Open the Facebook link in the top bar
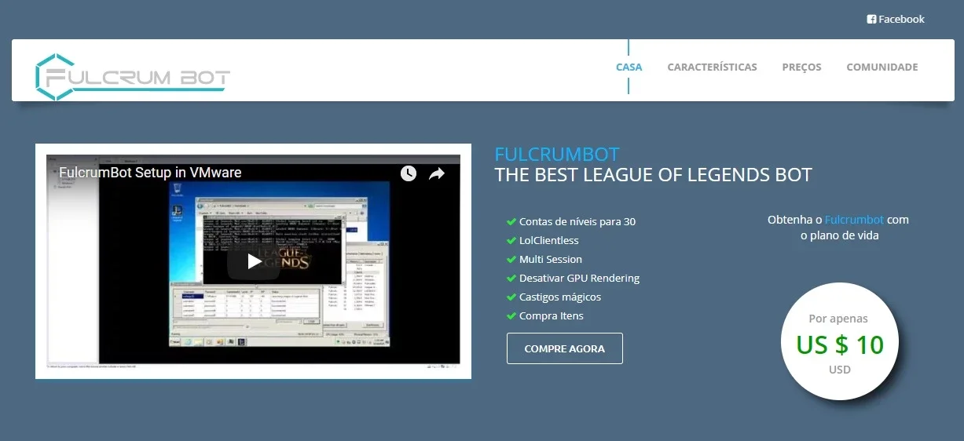Screen dimensions: 964x441 coord(896,19)
